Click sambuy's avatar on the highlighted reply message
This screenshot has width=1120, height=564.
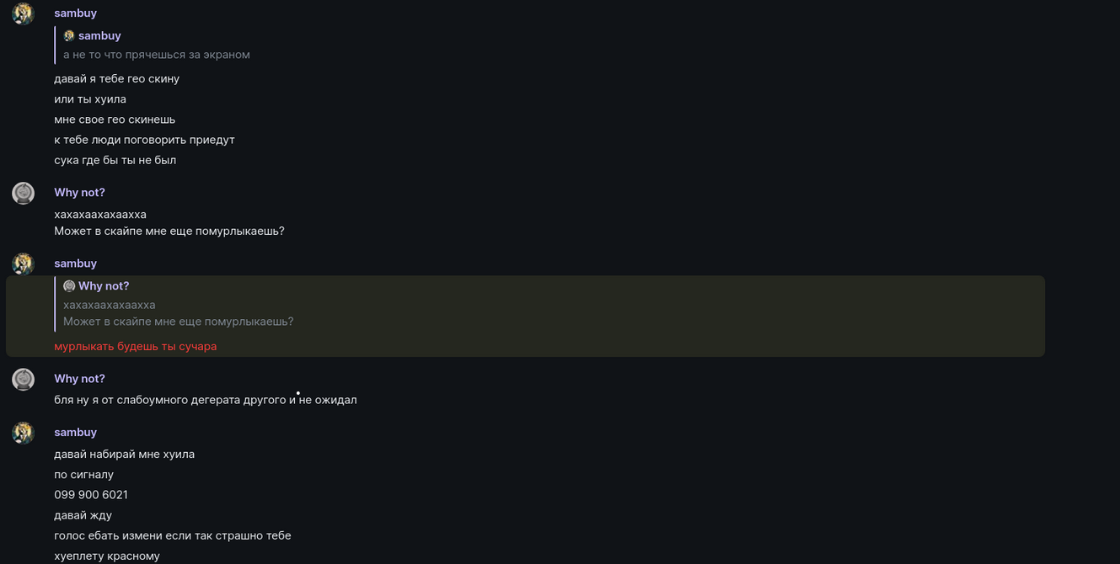click(x=23, y=264)
